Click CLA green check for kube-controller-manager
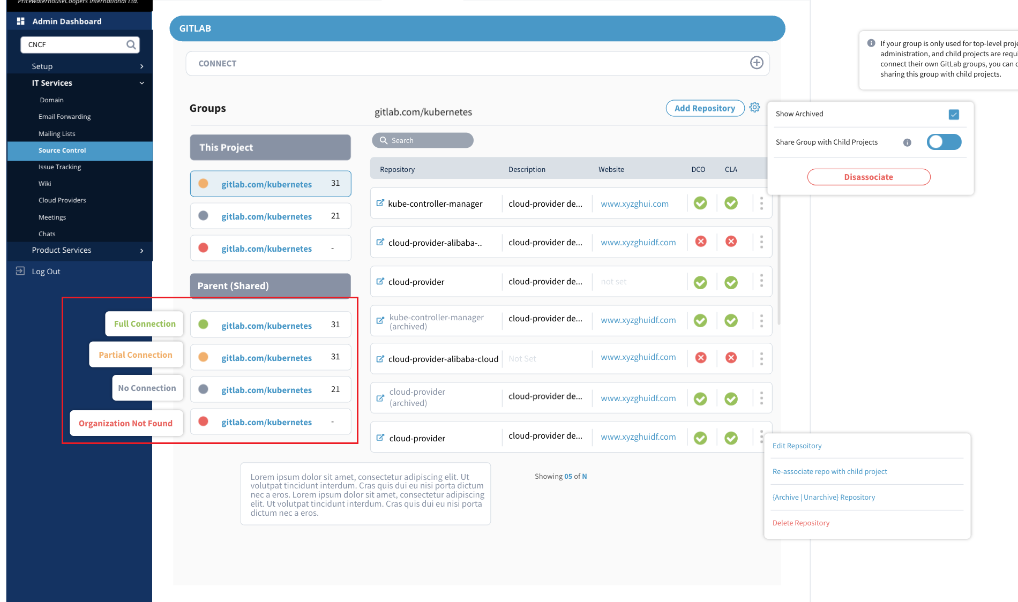 pos(731,203)
